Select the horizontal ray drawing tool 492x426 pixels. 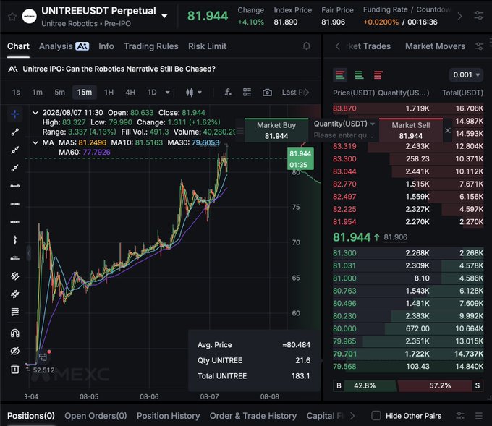[14, 222]
